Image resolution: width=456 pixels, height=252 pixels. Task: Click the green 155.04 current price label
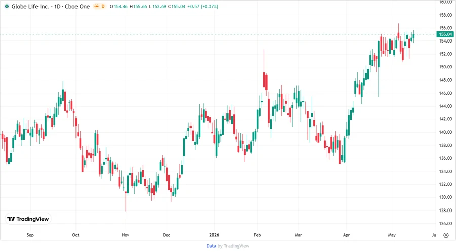point(445,34)
